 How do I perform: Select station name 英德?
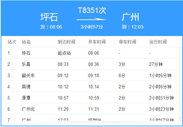coord(26,87)
